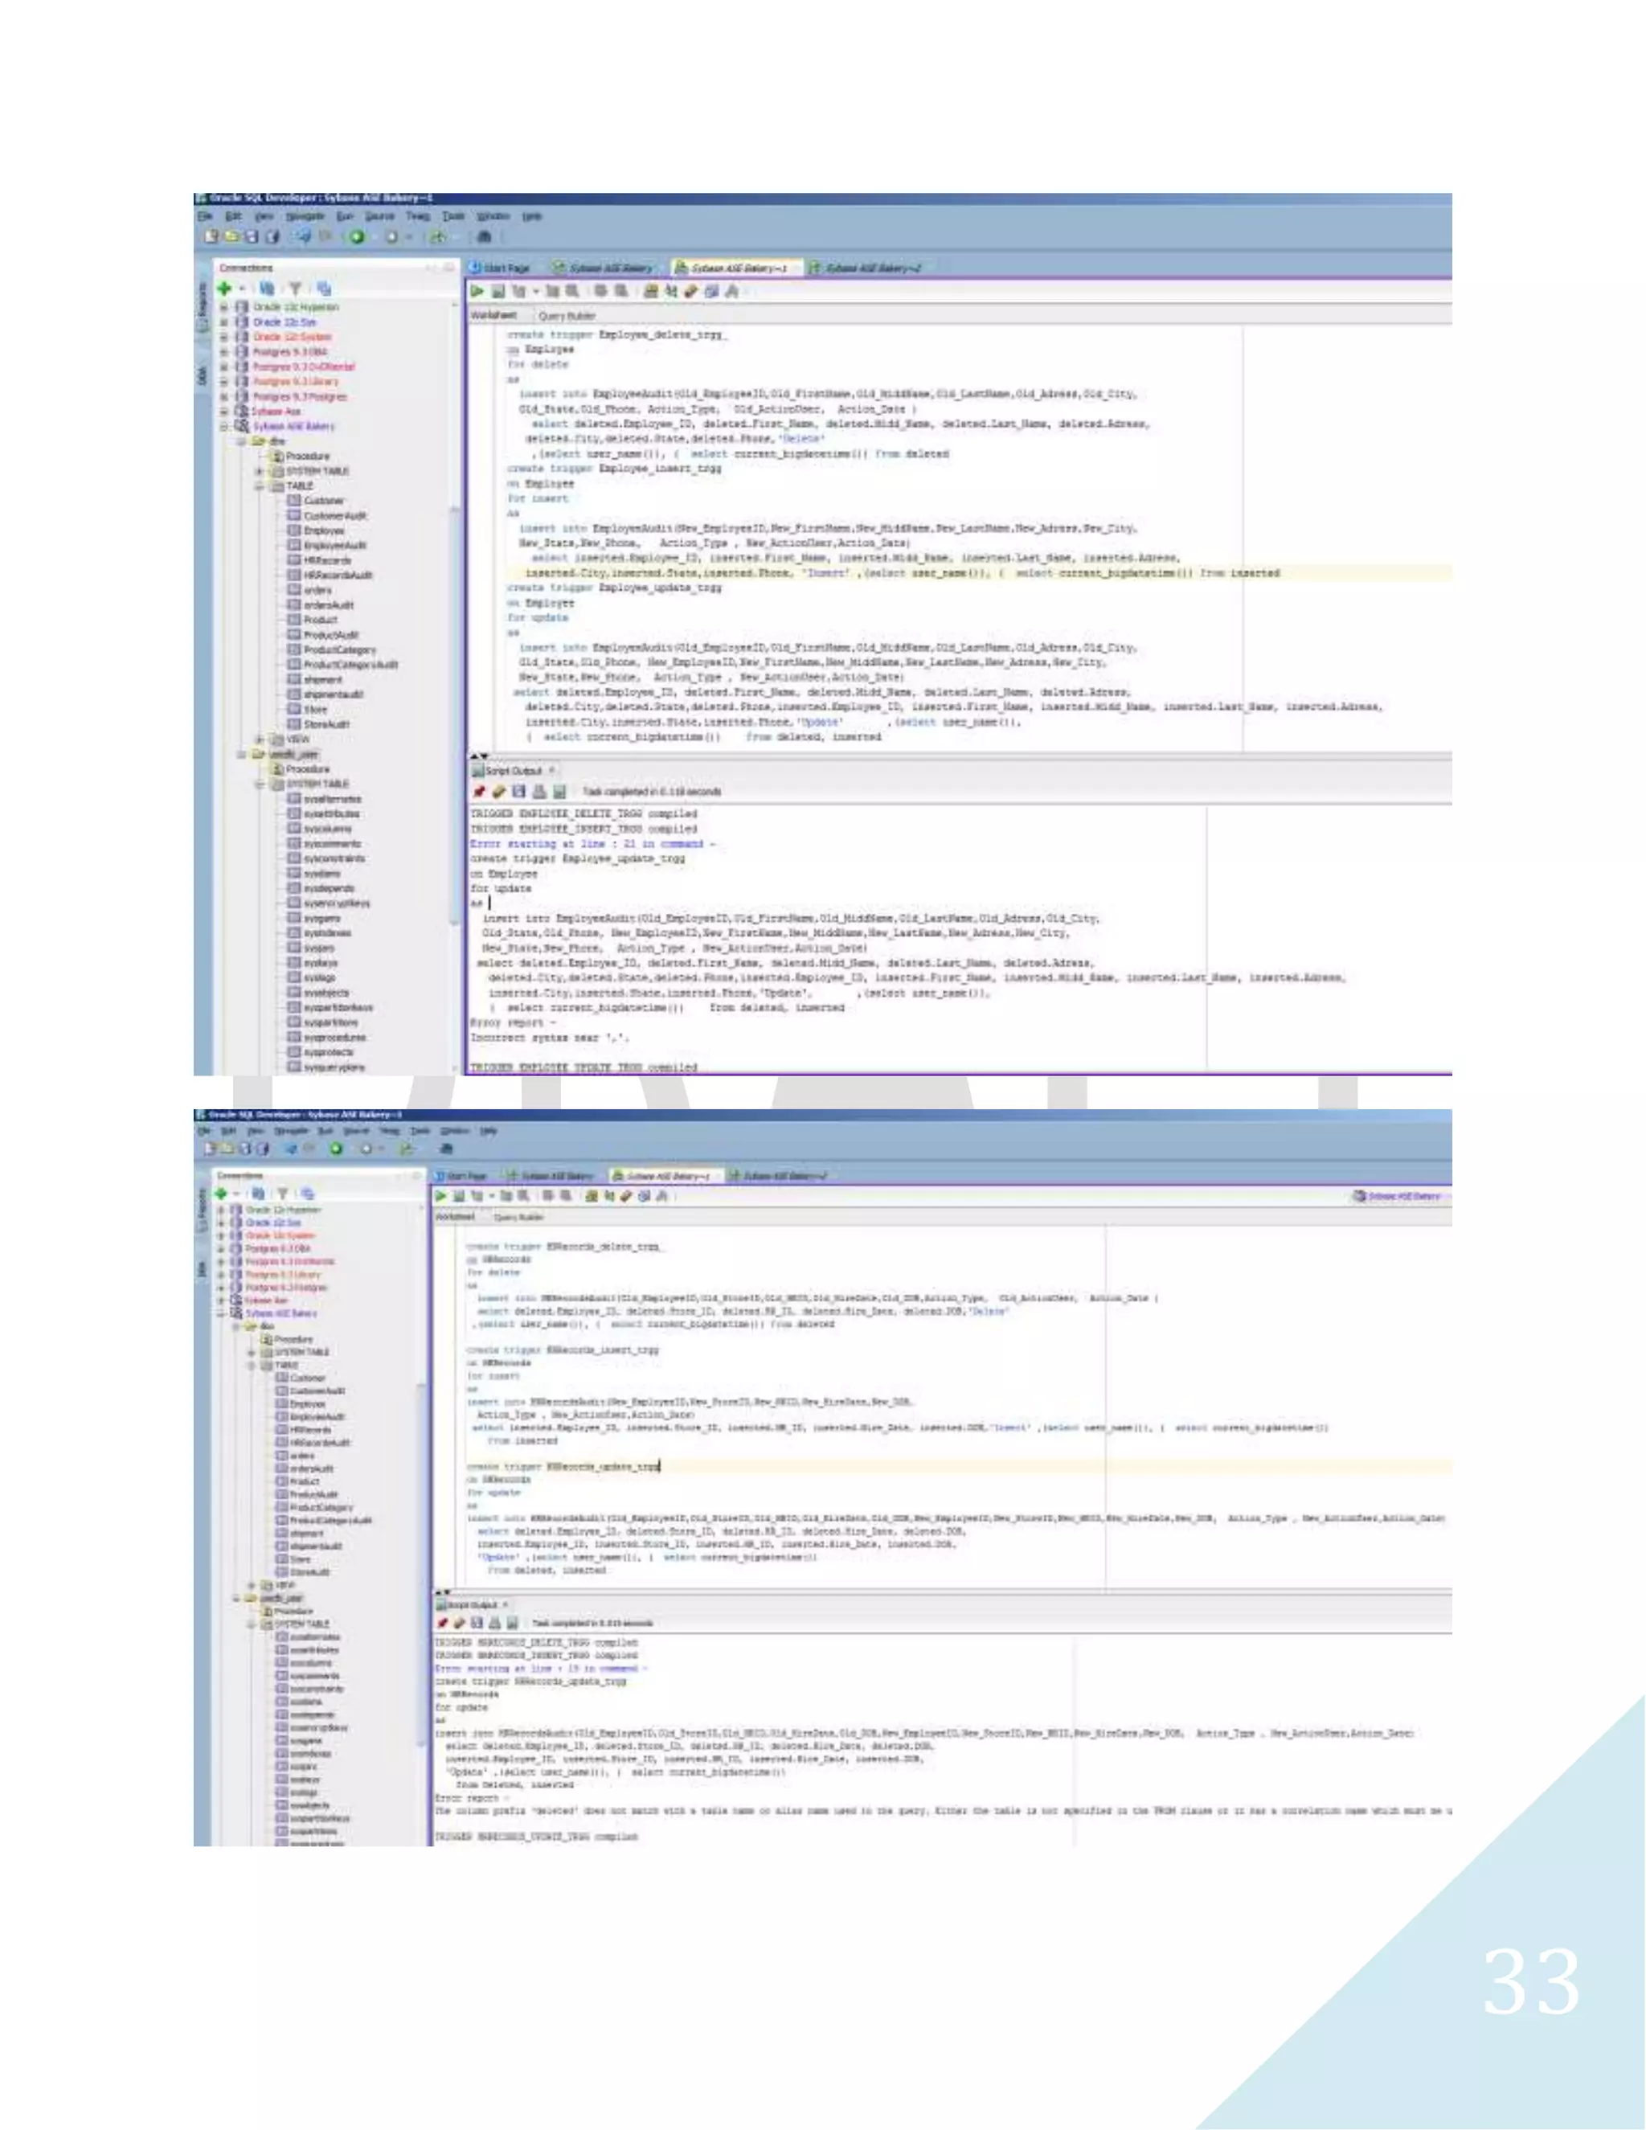Switch to Query Builder tab in upper worksheet

(567, 316)
